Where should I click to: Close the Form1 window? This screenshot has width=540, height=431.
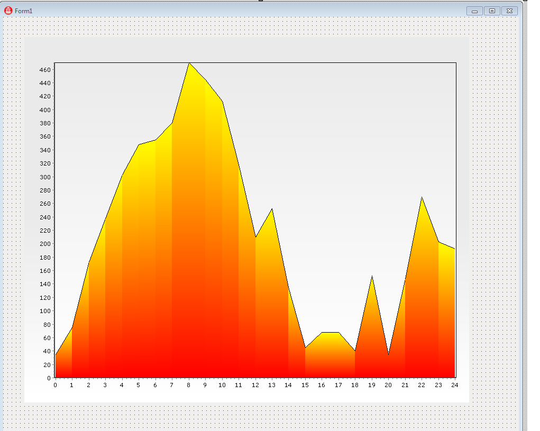[510, 11]
